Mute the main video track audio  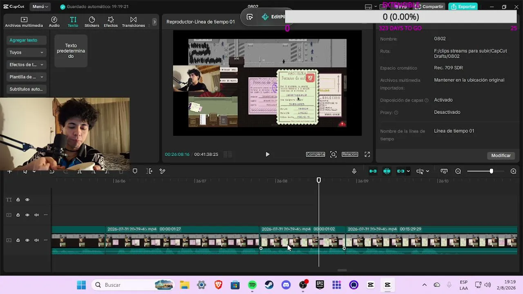coord(36,240)
